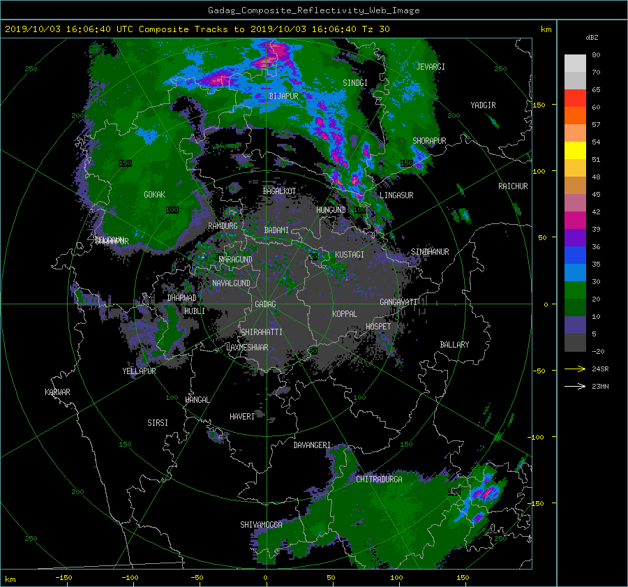Click the DAVANGERI city label
The image size is (628, 587).
click(x=312, y=445)
